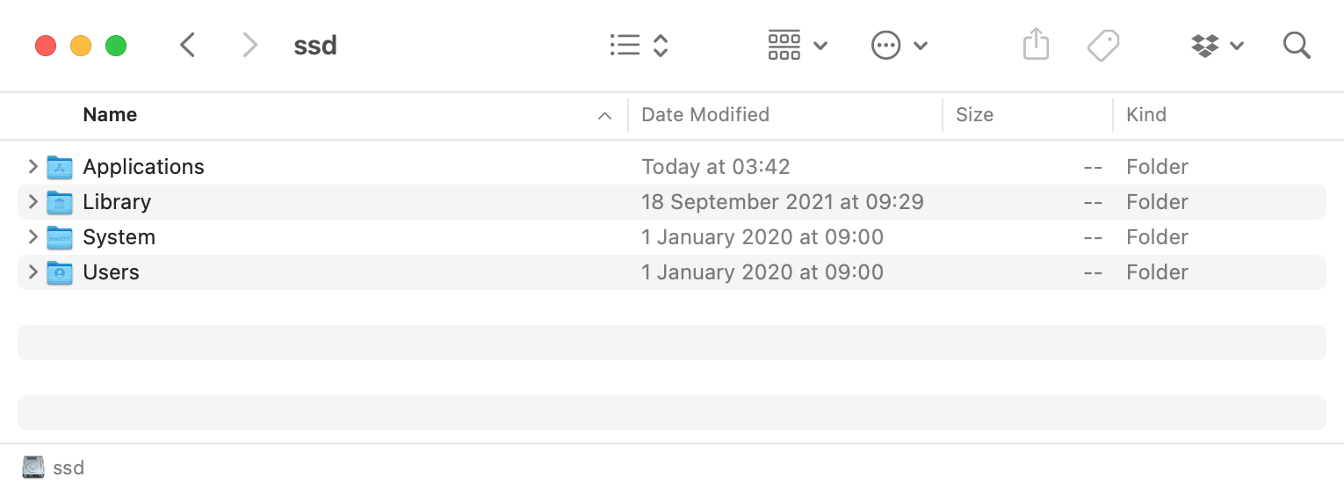The height and width of the screenshot is (492, 1344).
Task: Click the Search magnifying glass
Action: 1297,45
